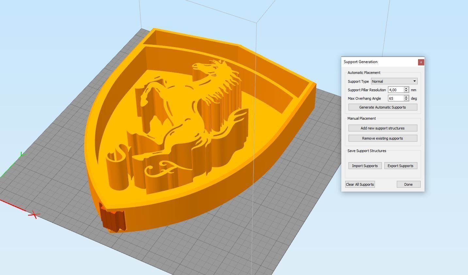Viewport: 468px width, 275px height.
Task: Click Add new support structures button
Action: coord(383,128)
